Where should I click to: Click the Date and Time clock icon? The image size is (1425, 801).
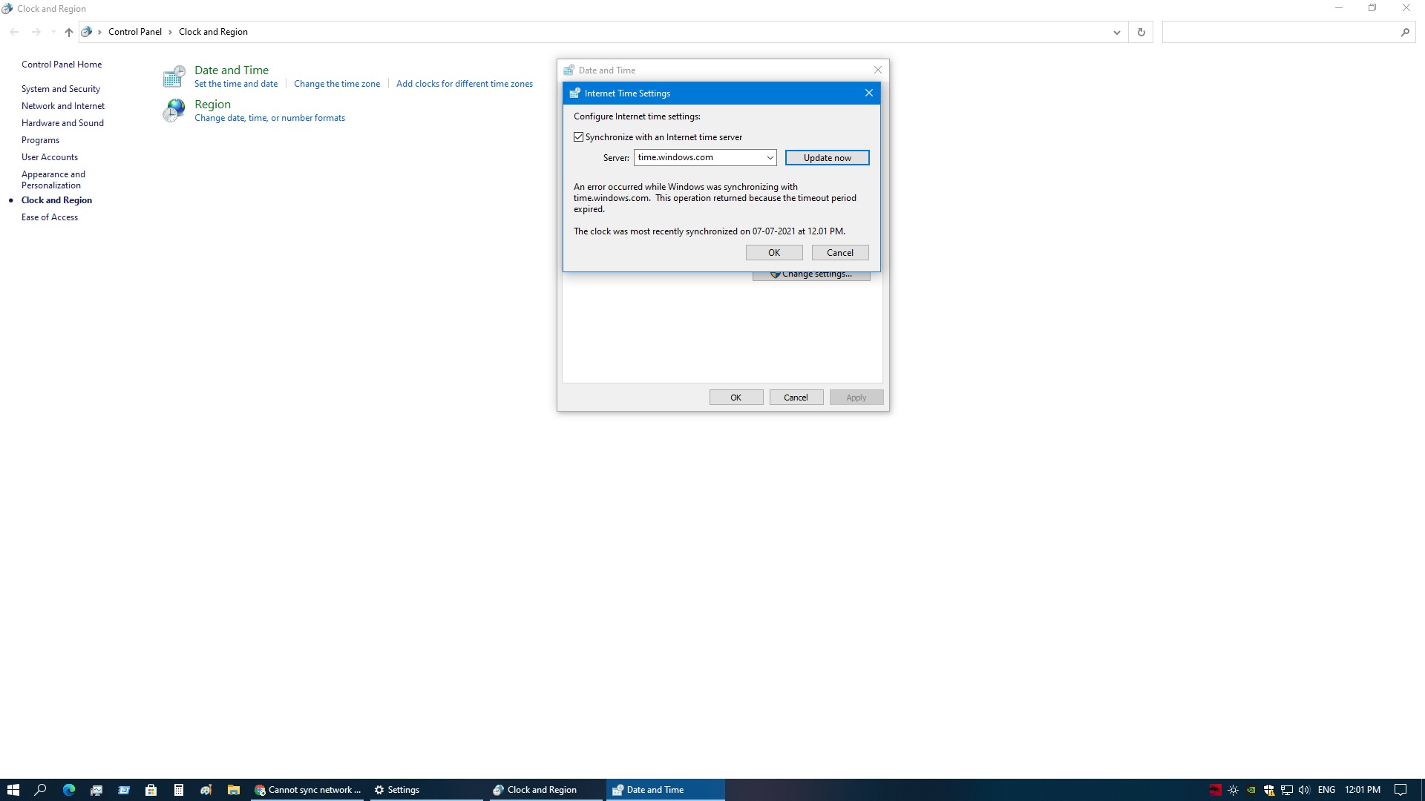pos(174,76)
